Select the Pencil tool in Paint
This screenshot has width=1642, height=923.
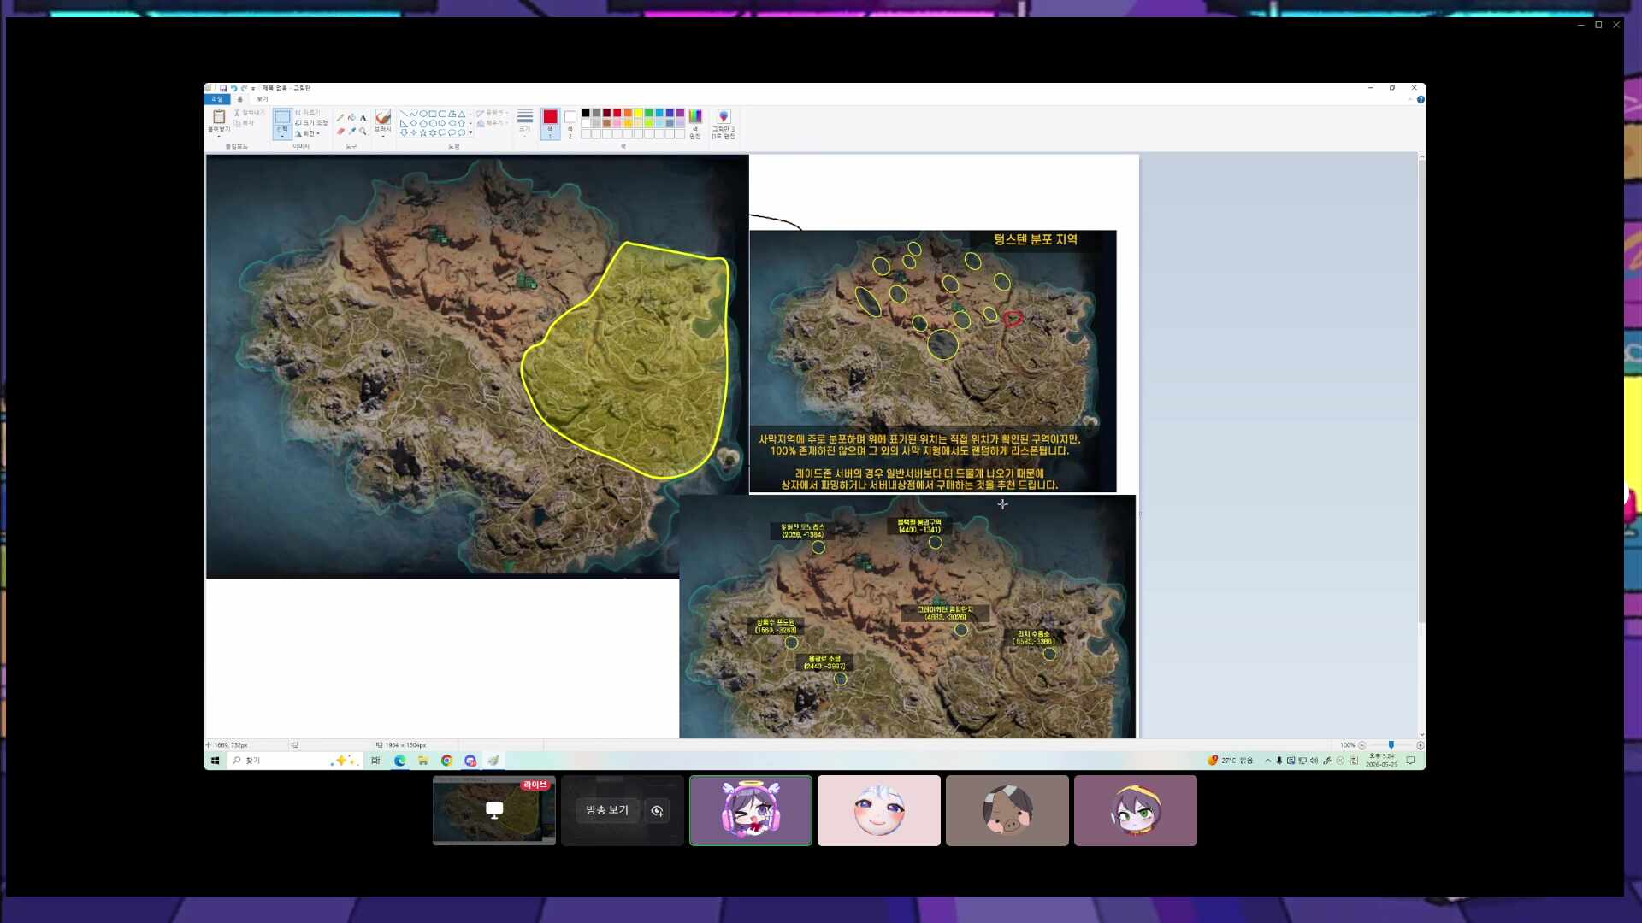coord(340,117)
